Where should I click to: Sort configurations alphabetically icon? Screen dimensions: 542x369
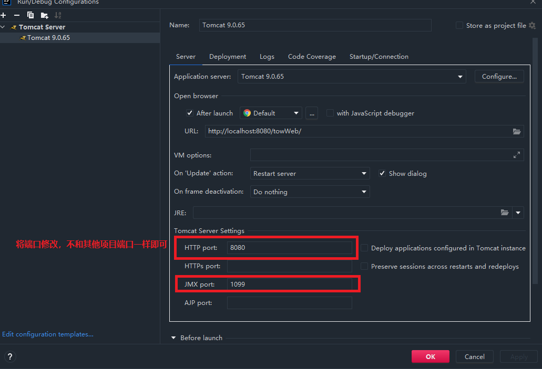click(x=58, y=15)
